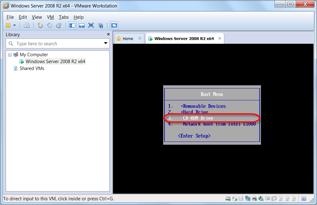The height and width of the screenshot is (205, 317).
Task: Open the Edit menu
Action: pyautogui.click(x=23, y=17)
